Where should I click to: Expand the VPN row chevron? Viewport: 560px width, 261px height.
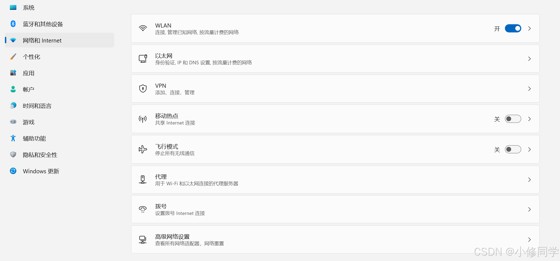pyautogui.click(x=529, y=89)
